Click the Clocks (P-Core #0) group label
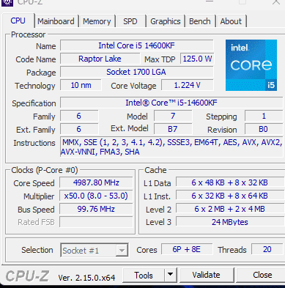285x288 pixels. pyautogui.click(x=45, y=170)
